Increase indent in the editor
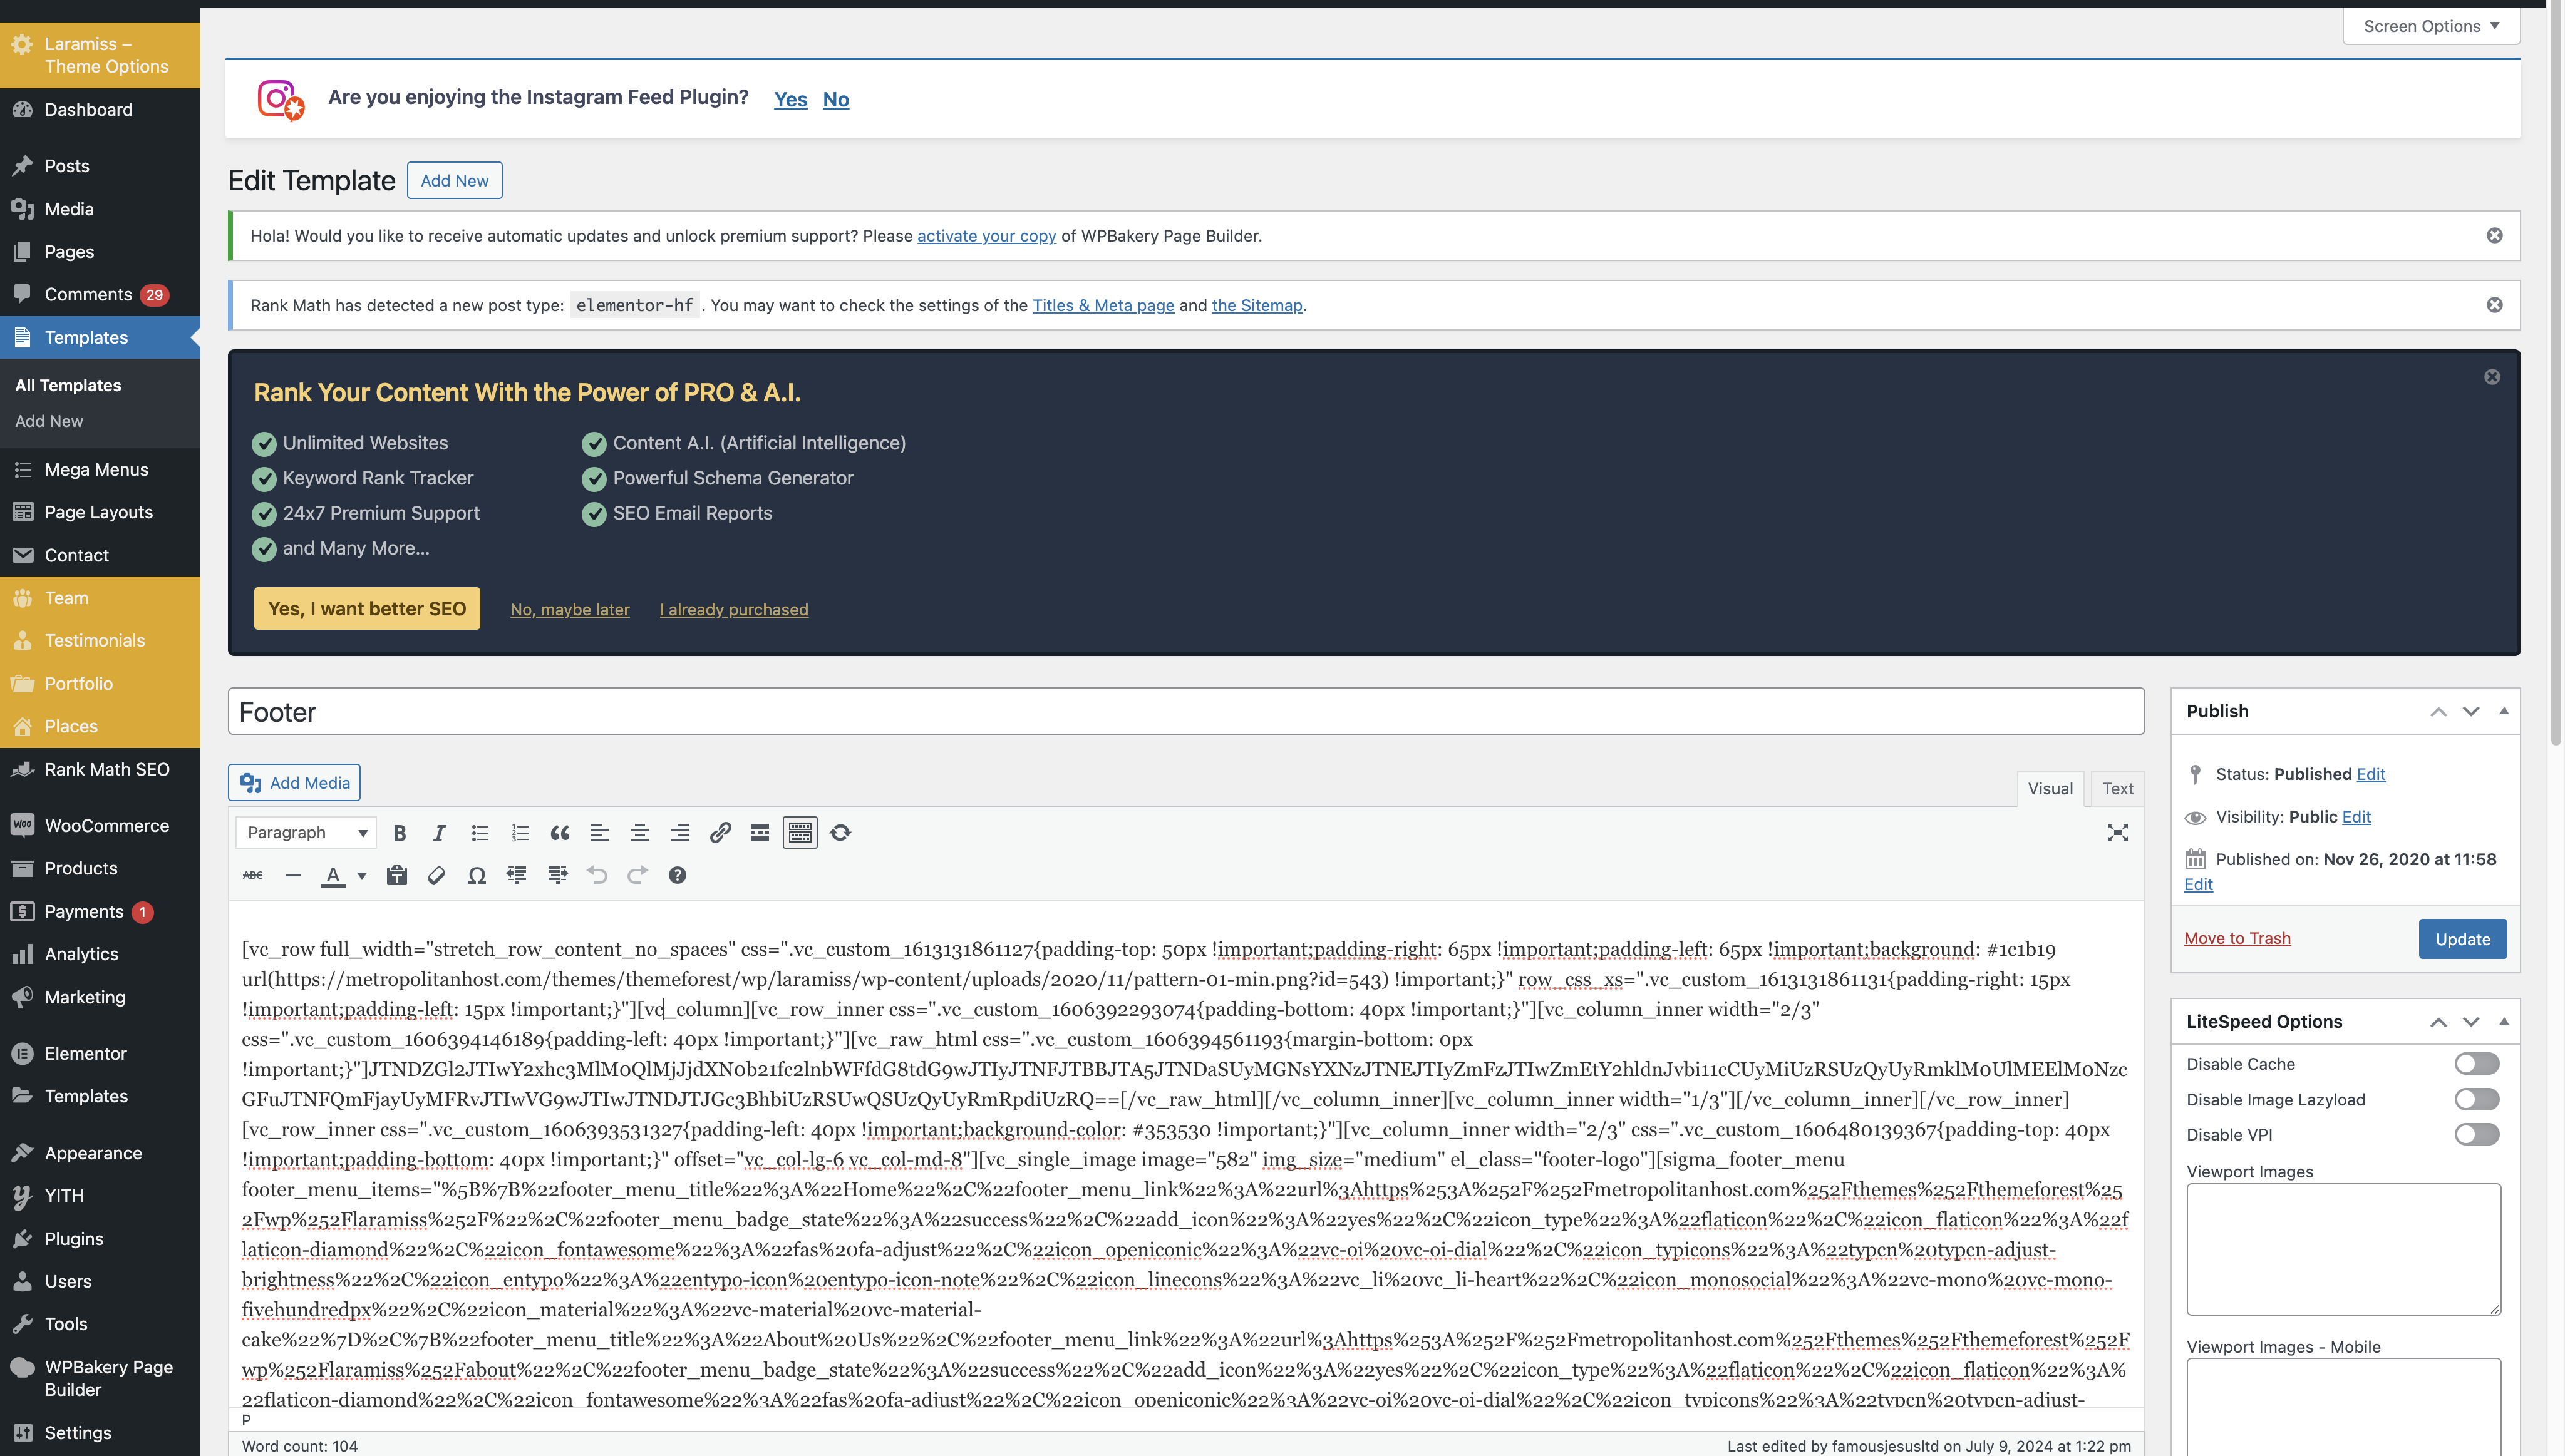This screenshot has width=2565, height=1456. tap(557, 876)
